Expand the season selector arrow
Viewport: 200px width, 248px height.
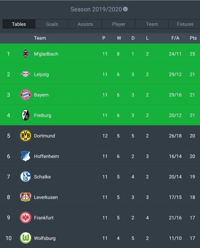126,9
